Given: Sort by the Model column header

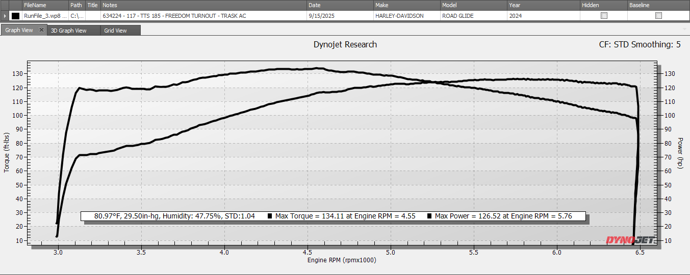Looking at the screenshot, I should click(473, 5).
